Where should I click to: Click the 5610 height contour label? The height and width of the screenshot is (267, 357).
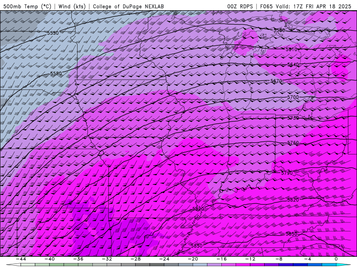tap(291, 49)
